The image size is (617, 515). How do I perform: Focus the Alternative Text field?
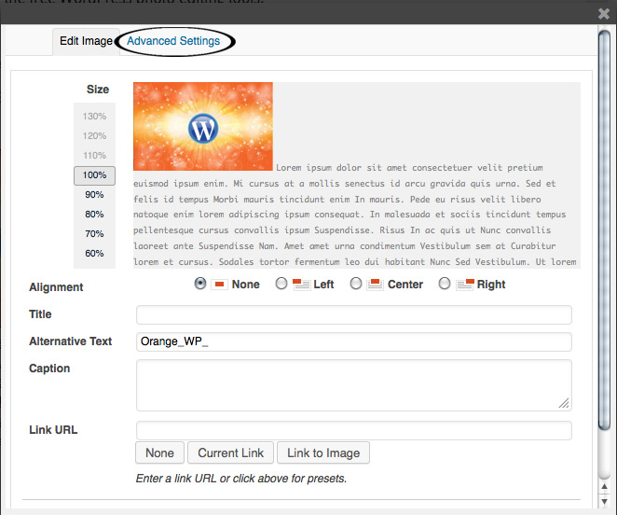[353, 341]
